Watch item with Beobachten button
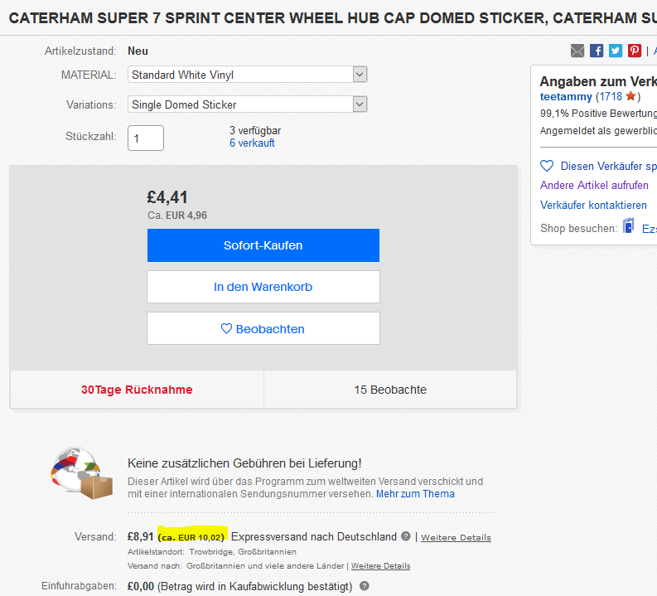657x596 pixels. click(263, 328)
